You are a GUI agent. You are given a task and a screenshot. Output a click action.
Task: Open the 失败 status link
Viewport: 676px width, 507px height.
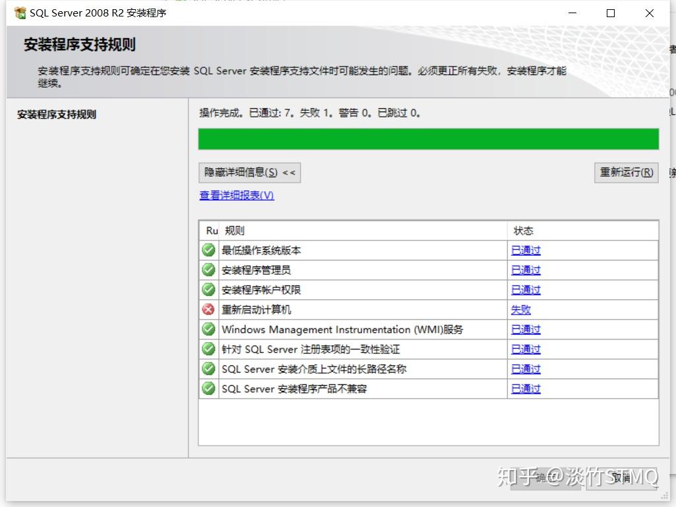[x=521, y=310]
